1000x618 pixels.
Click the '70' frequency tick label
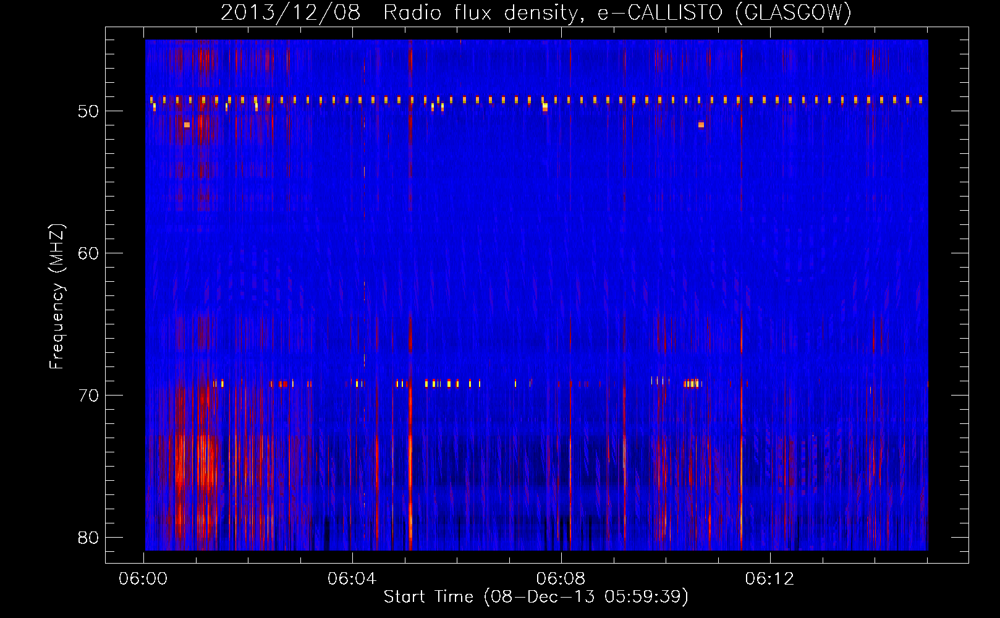coord(88,396)
